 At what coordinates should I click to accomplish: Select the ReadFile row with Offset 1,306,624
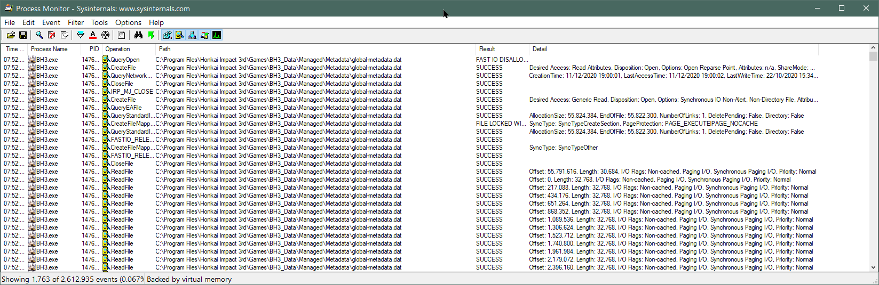coord(410,227)
